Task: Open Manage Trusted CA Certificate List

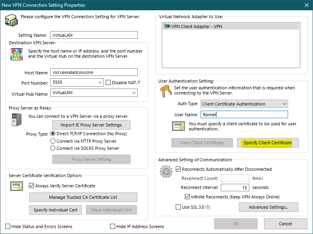Action: point(83,197)
